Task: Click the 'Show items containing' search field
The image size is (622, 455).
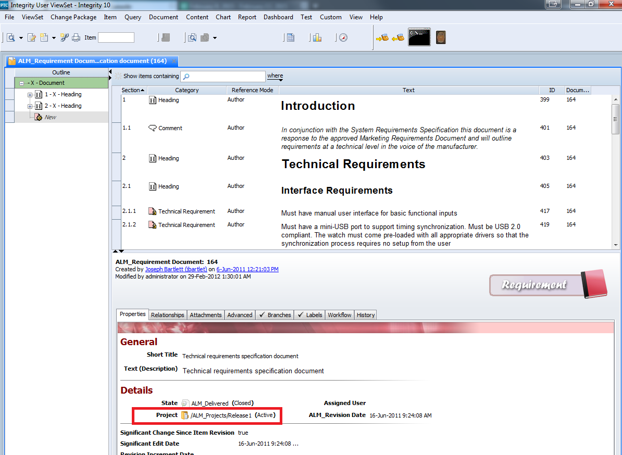Action: (223, 76)
